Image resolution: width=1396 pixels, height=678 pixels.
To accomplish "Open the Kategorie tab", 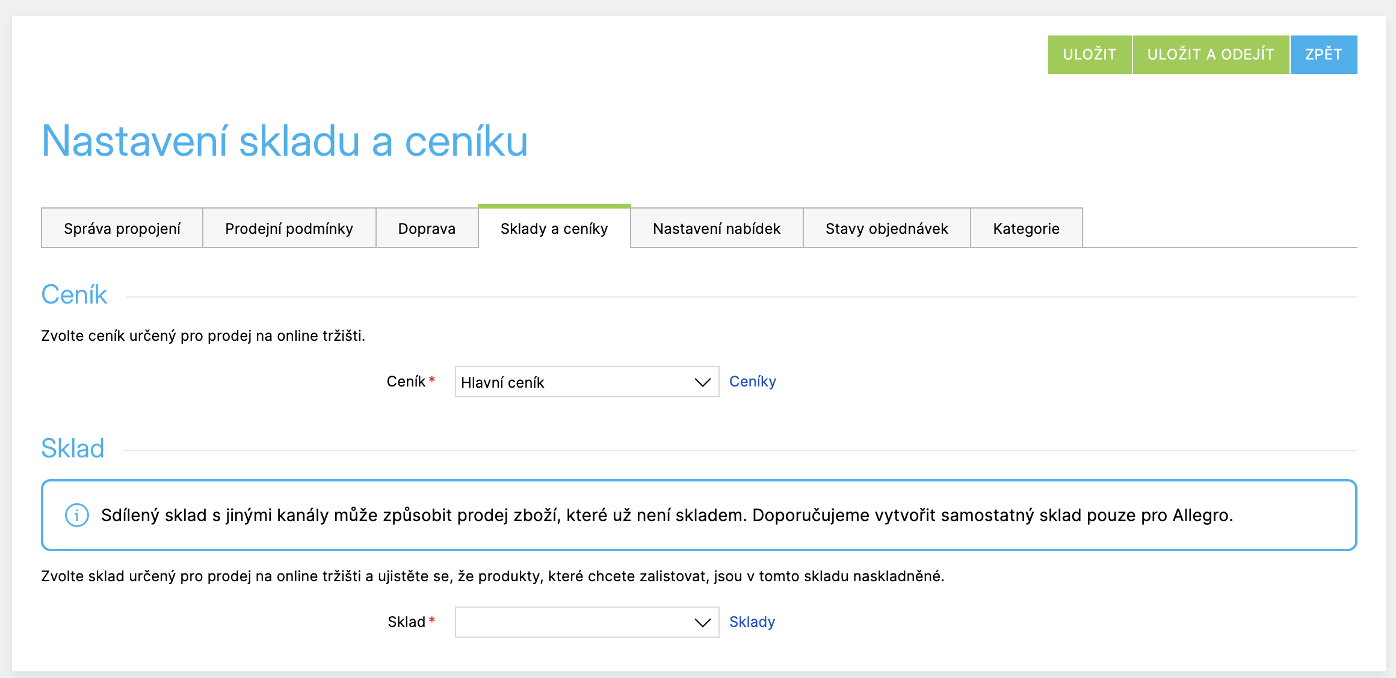I will click(1026, 228).
